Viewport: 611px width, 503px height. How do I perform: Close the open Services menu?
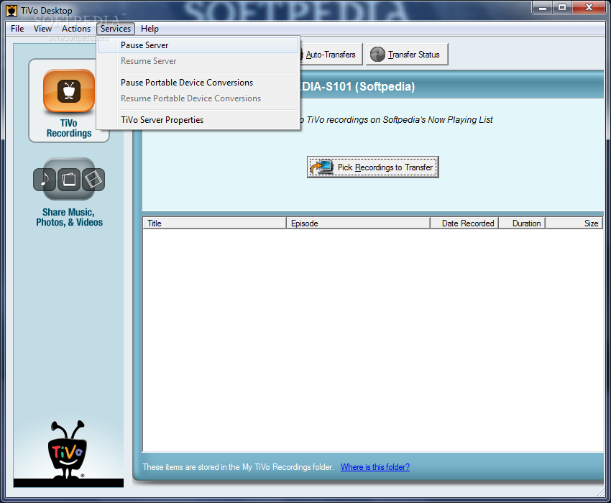point(116,29)
